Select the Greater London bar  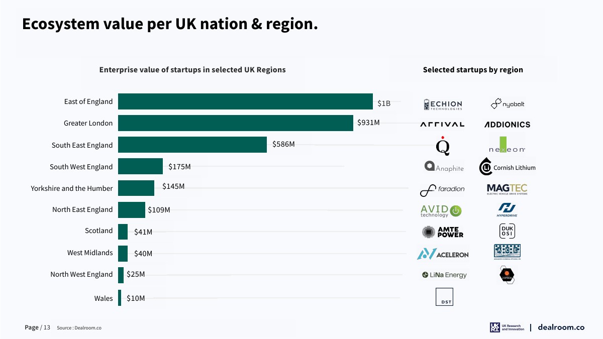(235, 123)
